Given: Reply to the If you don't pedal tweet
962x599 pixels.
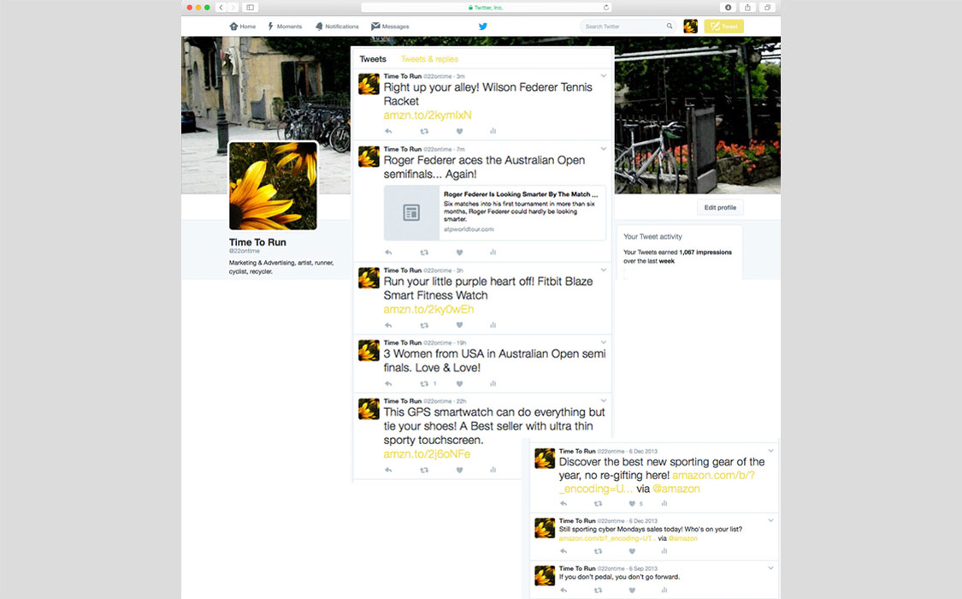Looking at the screenshot, I should tap(564, 590).
